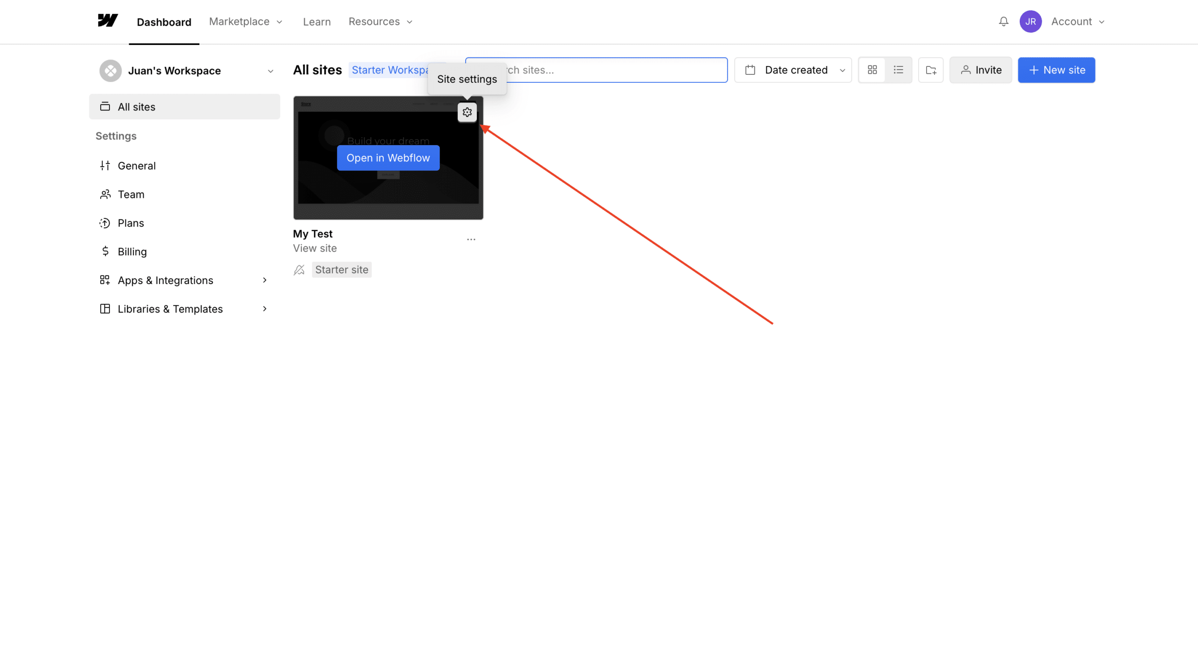Switch to list view layout

coord(898,70)
